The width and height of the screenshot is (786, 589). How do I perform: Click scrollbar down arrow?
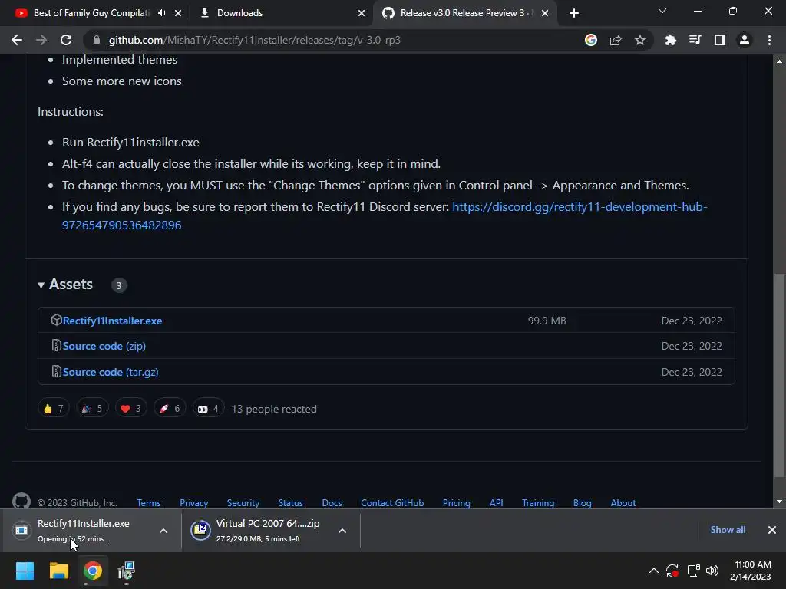[x=779, y=502]
